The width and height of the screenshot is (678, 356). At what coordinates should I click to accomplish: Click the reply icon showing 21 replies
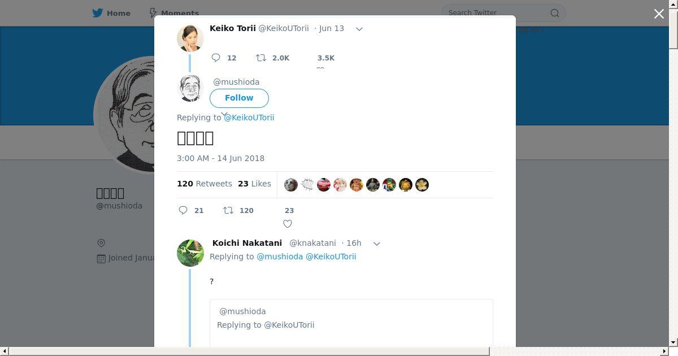[183, 210]
